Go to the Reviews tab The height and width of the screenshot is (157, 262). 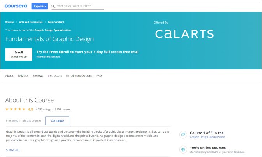[x=38, y=75]
